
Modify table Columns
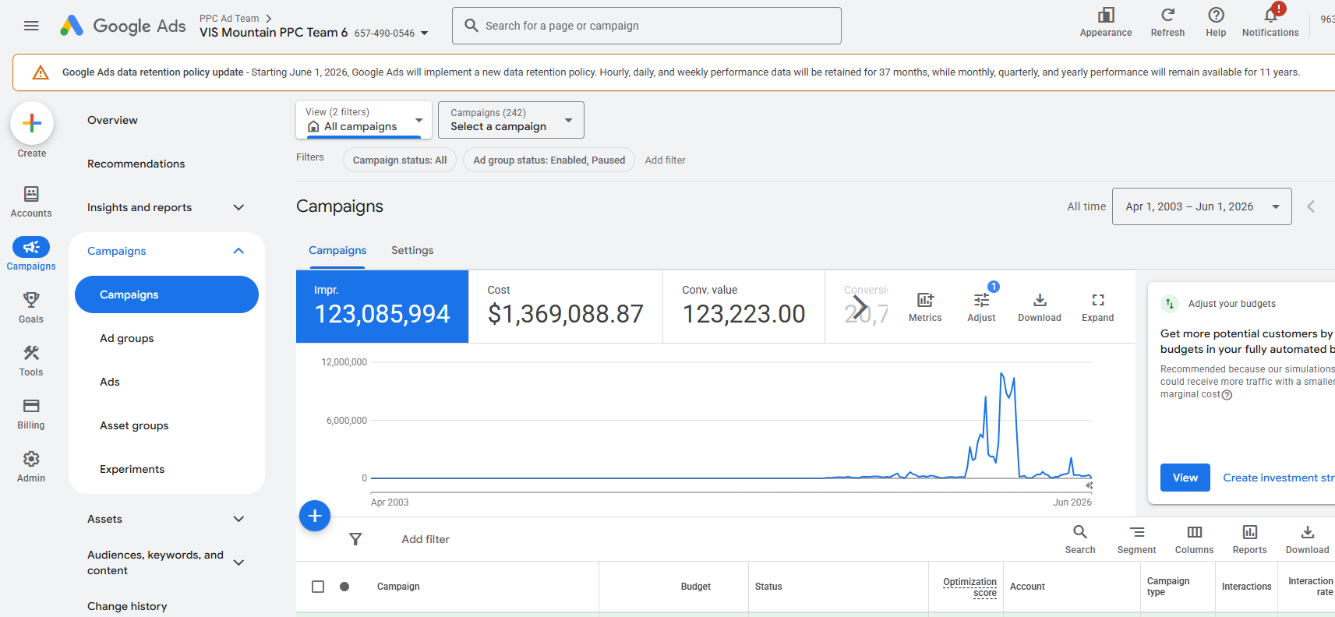coord(1194,539)
